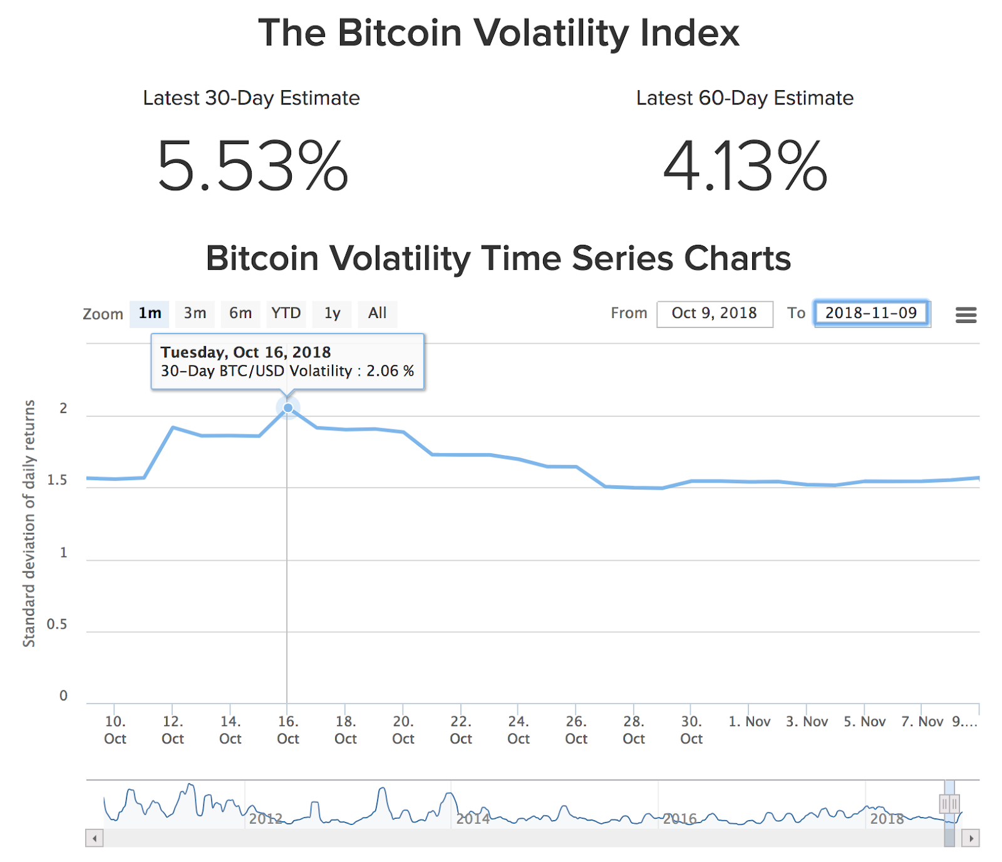Show All data in chart
The height and width of the screenshot is (862, 1002).
click(x=377, y=314)
